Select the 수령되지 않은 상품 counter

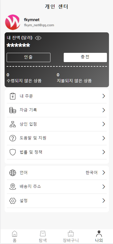tap(24, 78)
